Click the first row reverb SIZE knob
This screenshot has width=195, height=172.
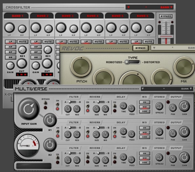[96, 109]
